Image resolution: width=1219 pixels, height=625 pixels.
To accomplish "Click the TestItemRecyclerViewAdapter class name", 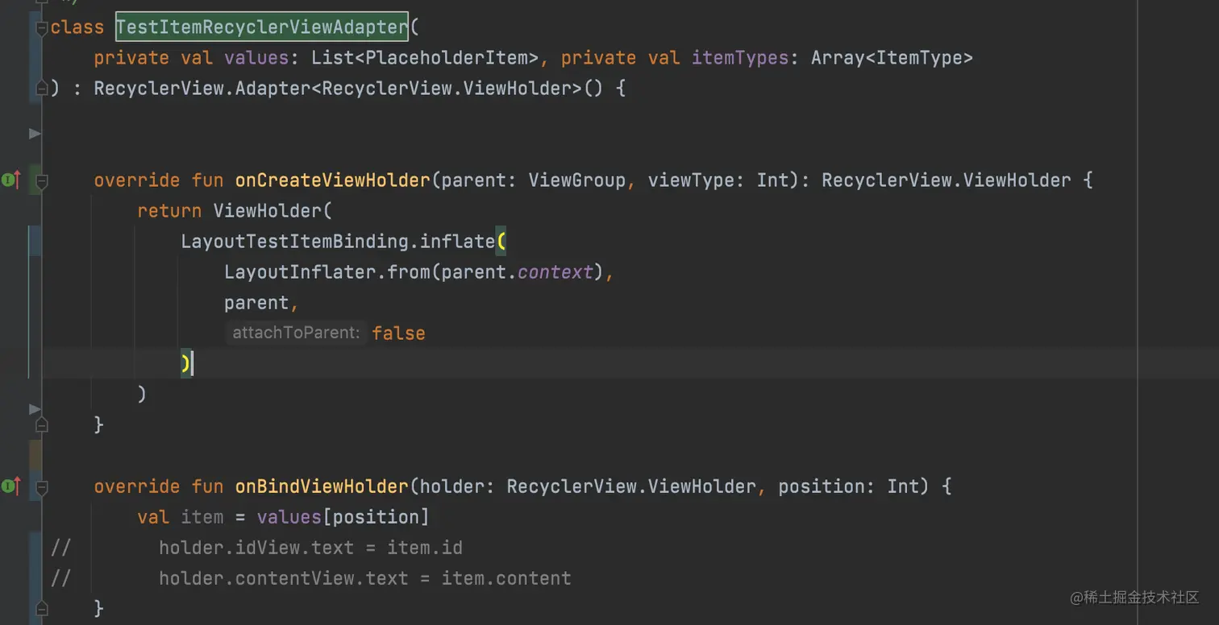I will pos(262,27).
